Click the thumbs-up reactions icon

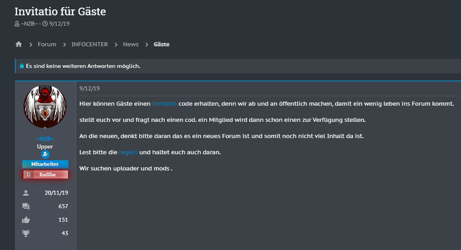[x=26, y=220]
